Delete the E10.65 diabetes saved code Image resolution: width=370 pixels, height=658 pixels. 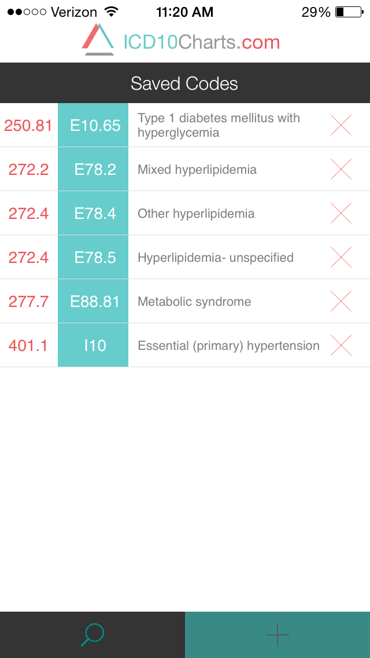tap(341, 125)
